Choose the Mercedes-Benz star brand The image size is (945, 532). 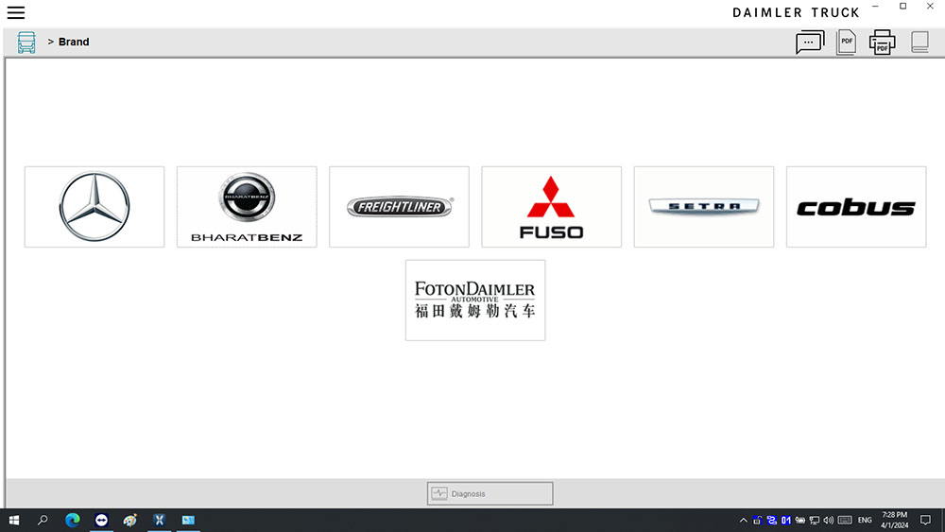94,207
